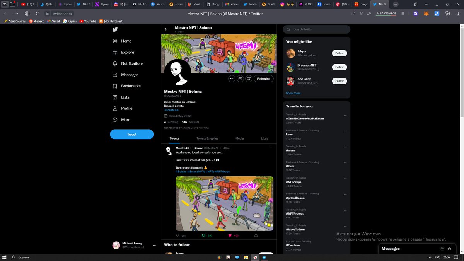
Task: Share the tweet via share icon
Action: click(256, 235)
